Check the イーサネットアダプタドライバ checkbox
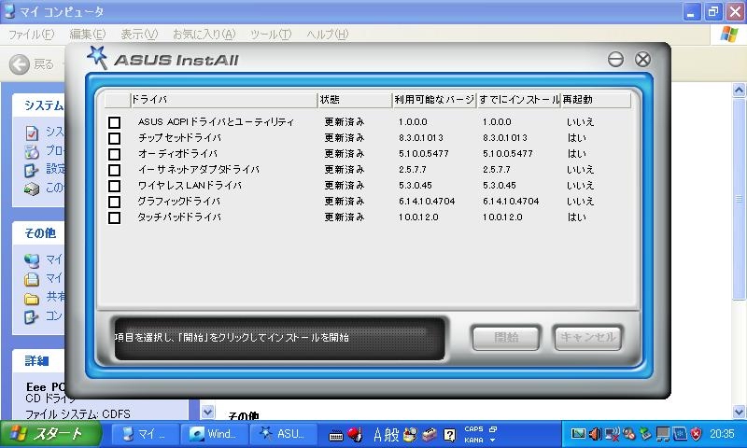 coord(114,170)
